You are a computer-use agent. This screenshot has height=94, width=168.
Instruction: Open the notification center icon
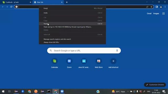[x=164, y=91]
